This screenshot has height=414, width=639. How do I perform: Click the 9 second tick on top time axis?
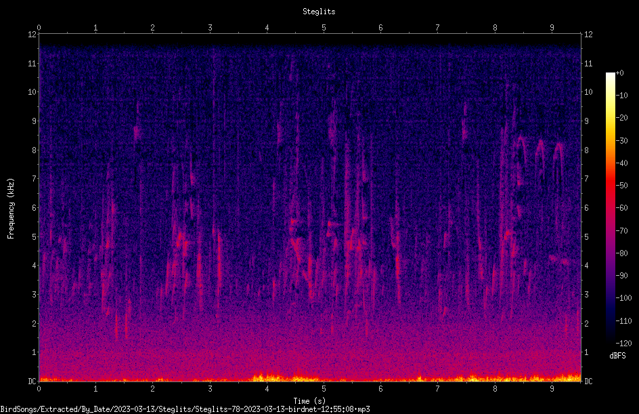(552, 28)
